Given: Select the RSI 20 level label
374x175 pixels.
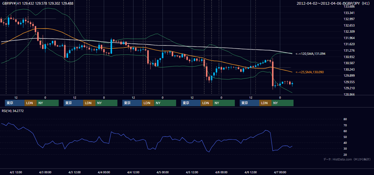Looking at the screenshot, I should pyautogui.click(x=345, y=155).
